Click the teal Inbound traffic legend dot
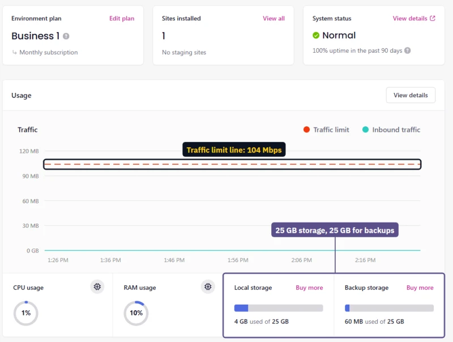 click(x=365, y=130)
